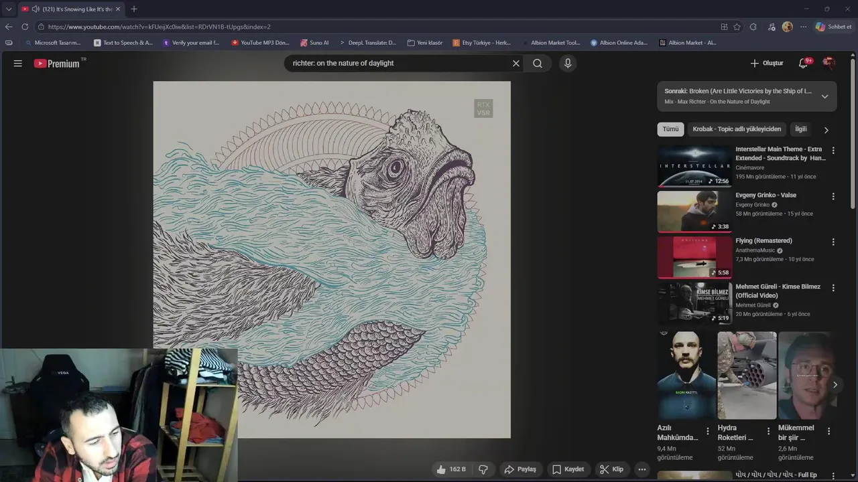Open Evgeny Grinko Valse thumbnail
858x482 pixels.
click(694, 212)
